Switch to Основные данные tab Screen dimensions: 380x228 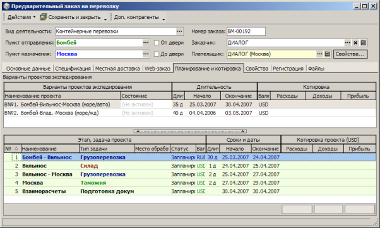click(28, 69)
